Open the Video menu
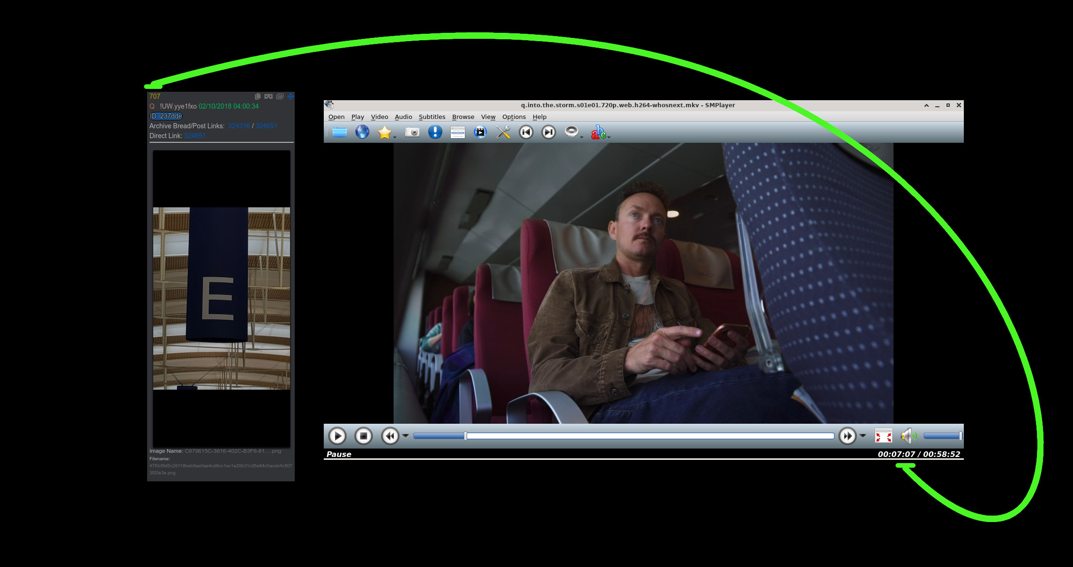Image resolution: width=1073 pixels, height=567 pixels. coord(380,117)
